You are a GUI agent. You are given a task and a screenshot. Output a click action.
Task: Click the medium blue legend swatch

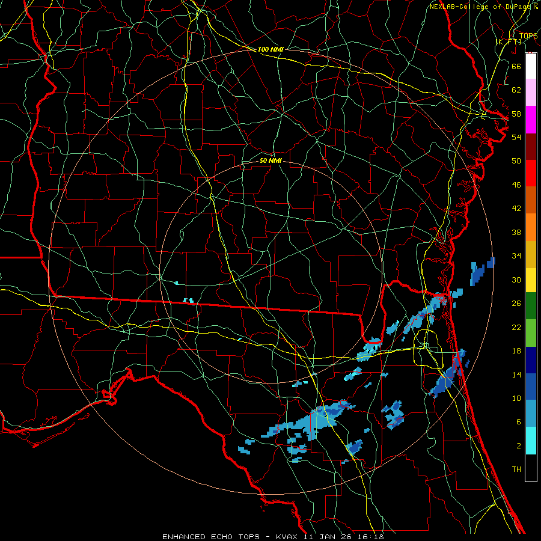click(531, 387)
